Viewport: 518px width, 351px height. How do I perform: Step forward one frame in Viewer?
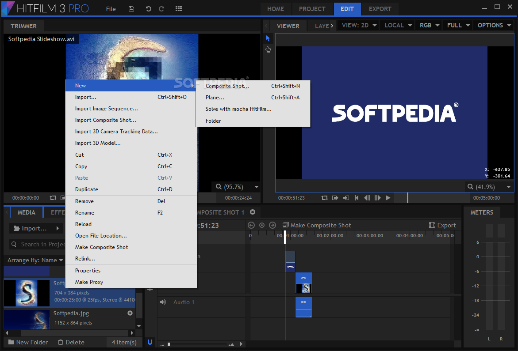point(378,198)
